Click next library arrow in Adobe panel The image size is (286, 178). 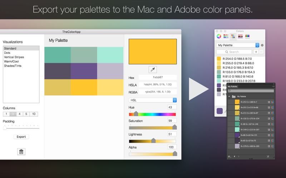coord(238,156)
